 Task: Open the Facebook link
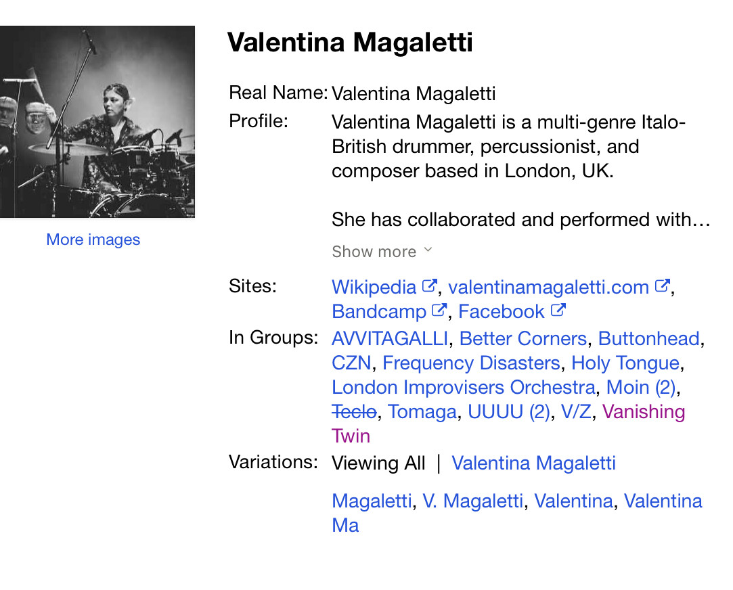pos(501,311)
